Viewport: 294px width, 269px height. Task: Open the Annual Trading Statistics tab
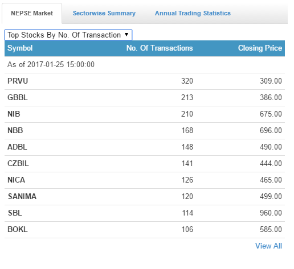[193, 13]
